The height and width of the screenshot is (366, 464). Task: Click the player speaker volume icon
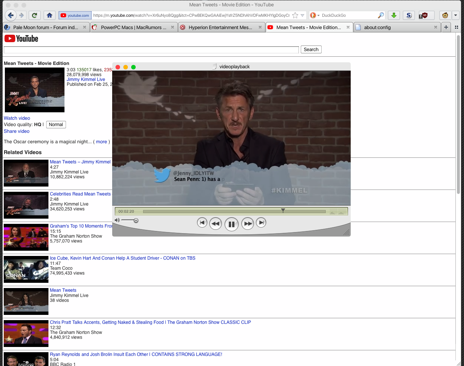(117, 220)
